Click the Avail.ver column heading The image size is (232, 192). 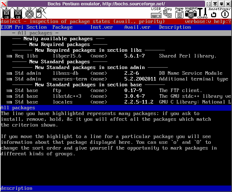(x=137, y=27)
